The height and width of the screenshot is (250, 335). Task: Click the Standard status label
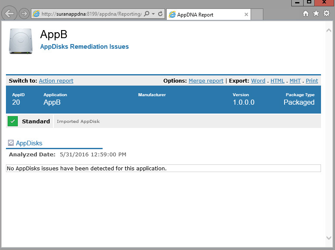(36, 121)
